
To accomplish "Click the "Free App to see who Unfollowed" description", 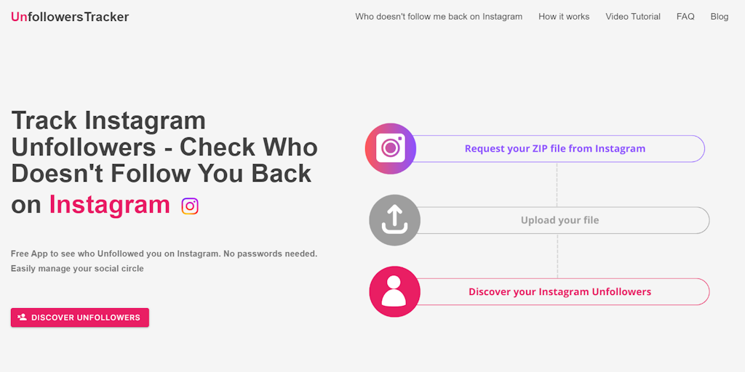I will point(164,254).
